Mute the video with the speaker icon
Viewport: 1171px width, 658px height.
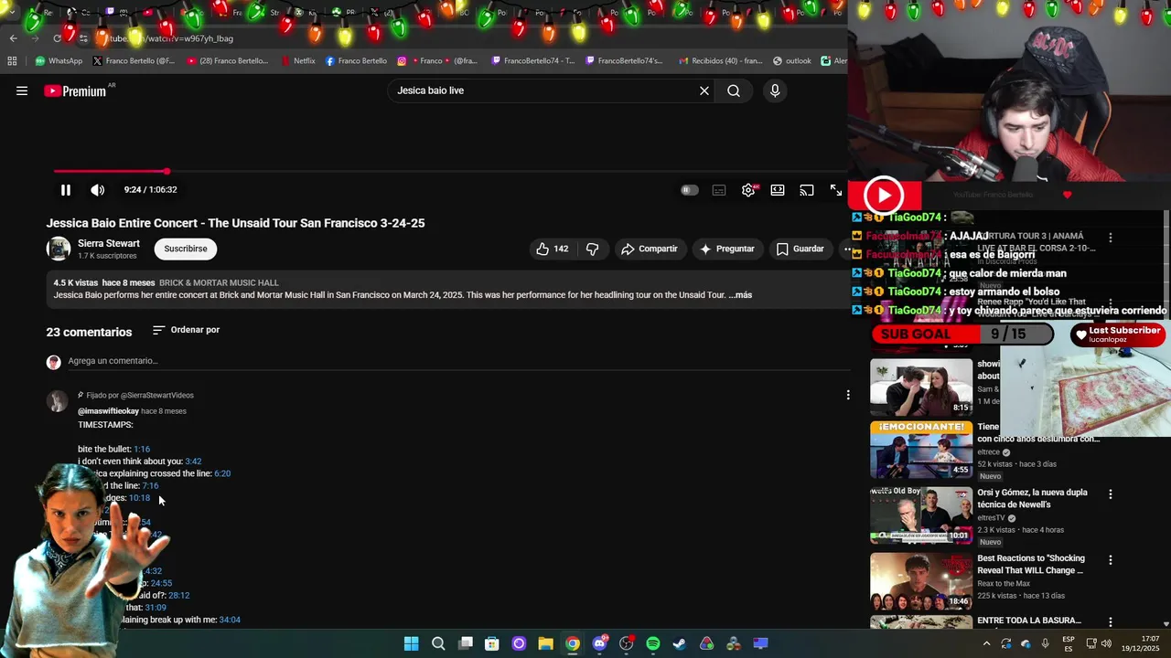click(x=98, y=190)
